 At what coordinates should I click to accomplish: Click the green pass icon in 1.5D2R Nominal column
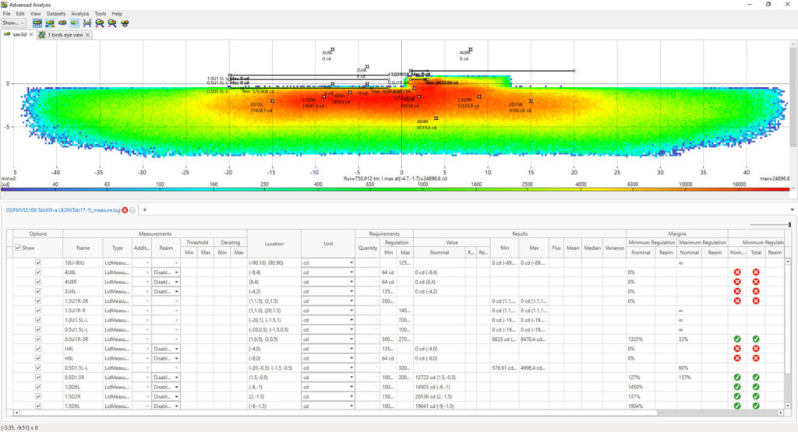(x=737, y=396)
